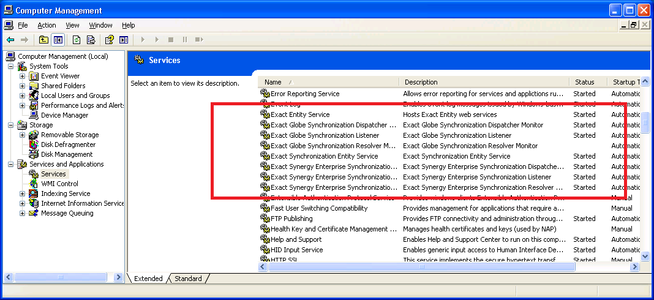Open the Action menu
The height and width of the screenshot is (300, 654).
tap(47, 25)
